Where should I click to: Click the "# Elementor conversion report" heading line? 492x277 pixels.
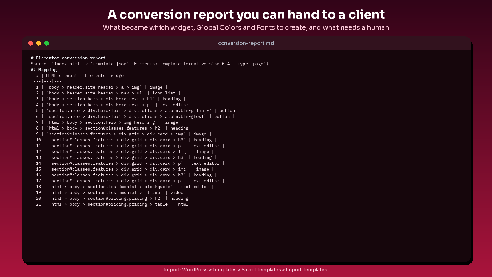68,58
